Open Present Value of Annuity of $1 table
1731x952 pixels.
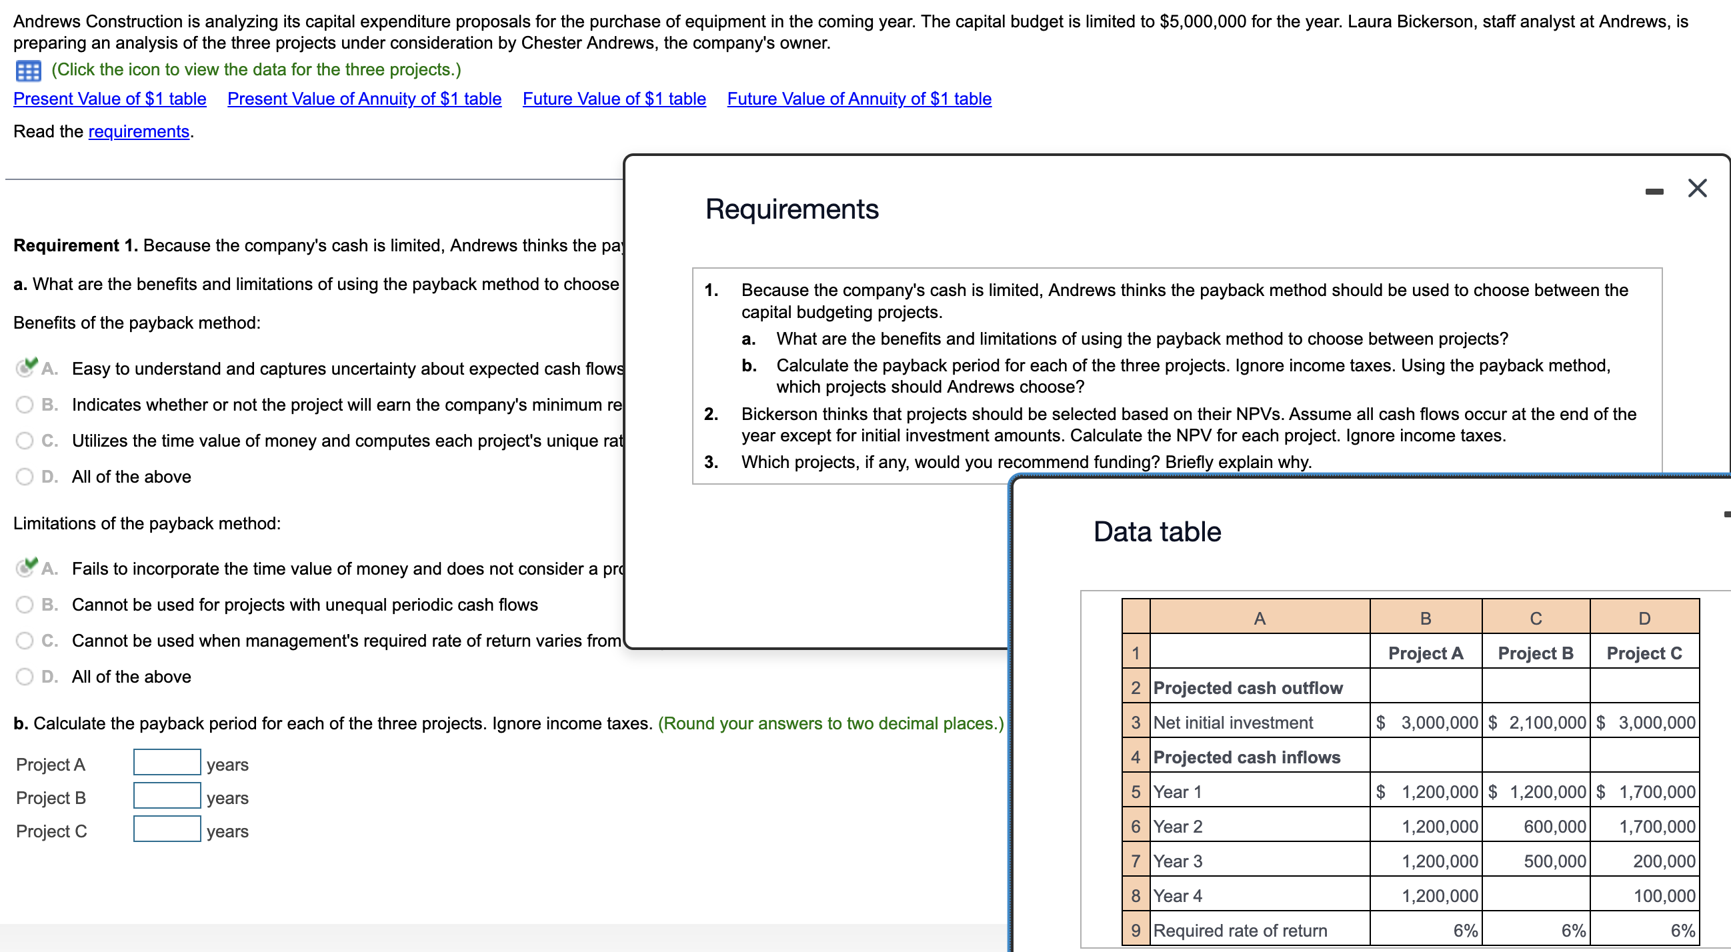click(363, 99)
